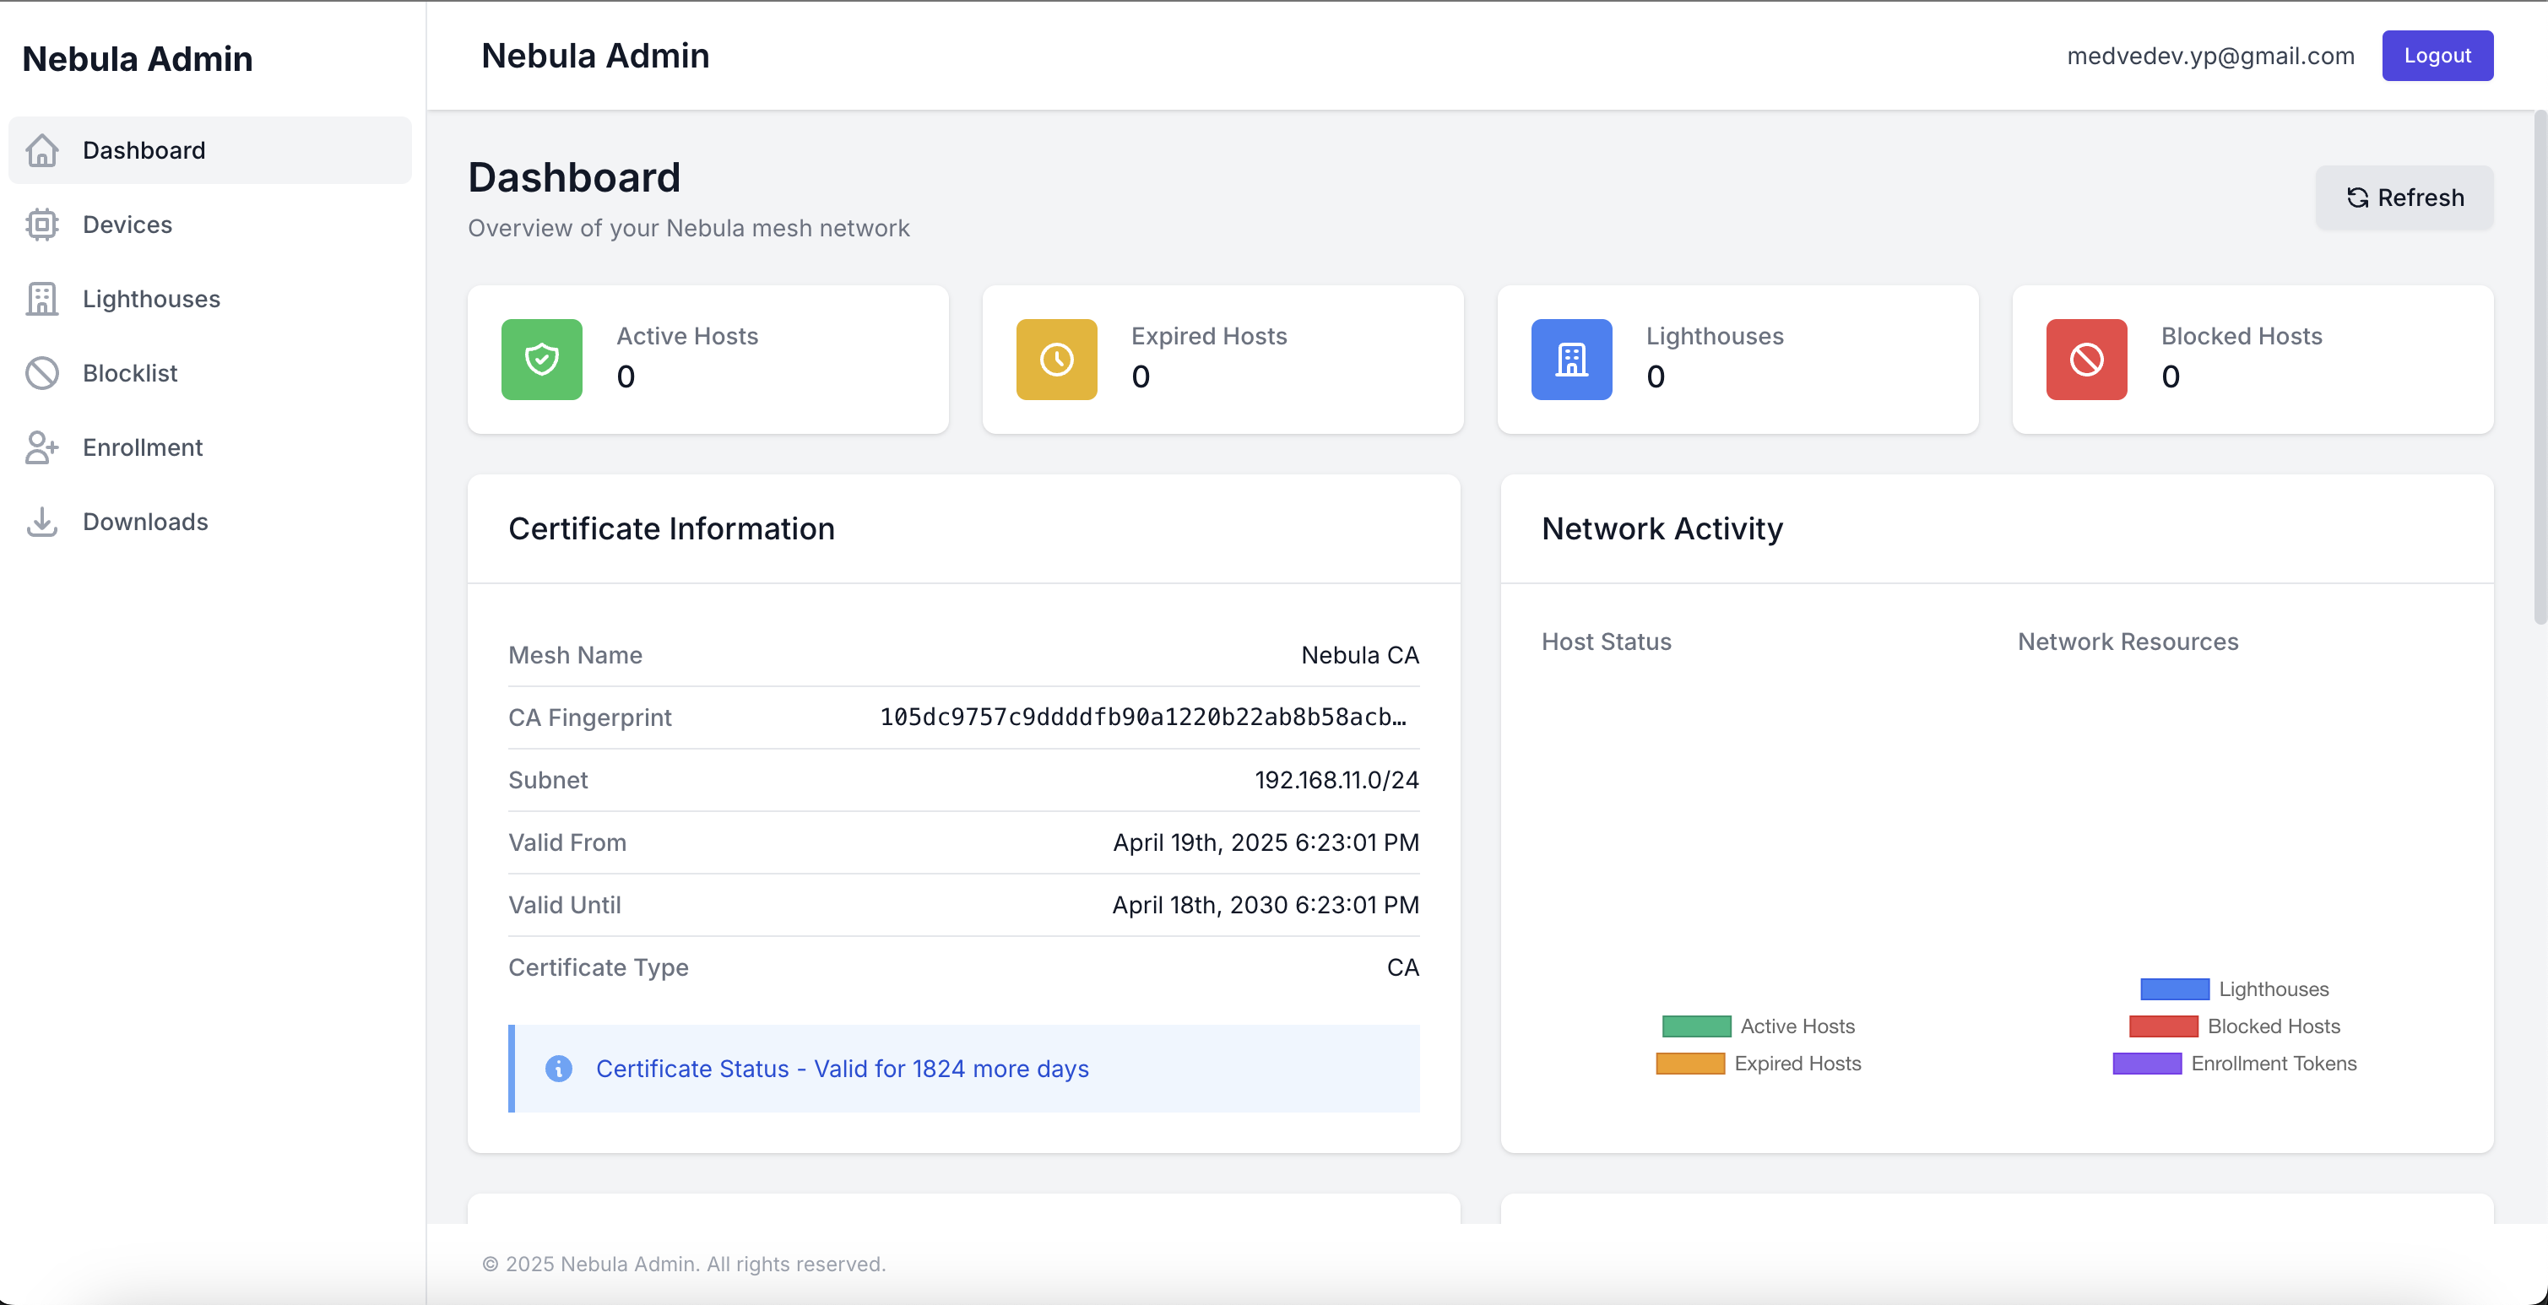Viewport: 2548px width, 1305px height.
Task: Click the Blocklist ban icon in sidebar
Action: 41,373
